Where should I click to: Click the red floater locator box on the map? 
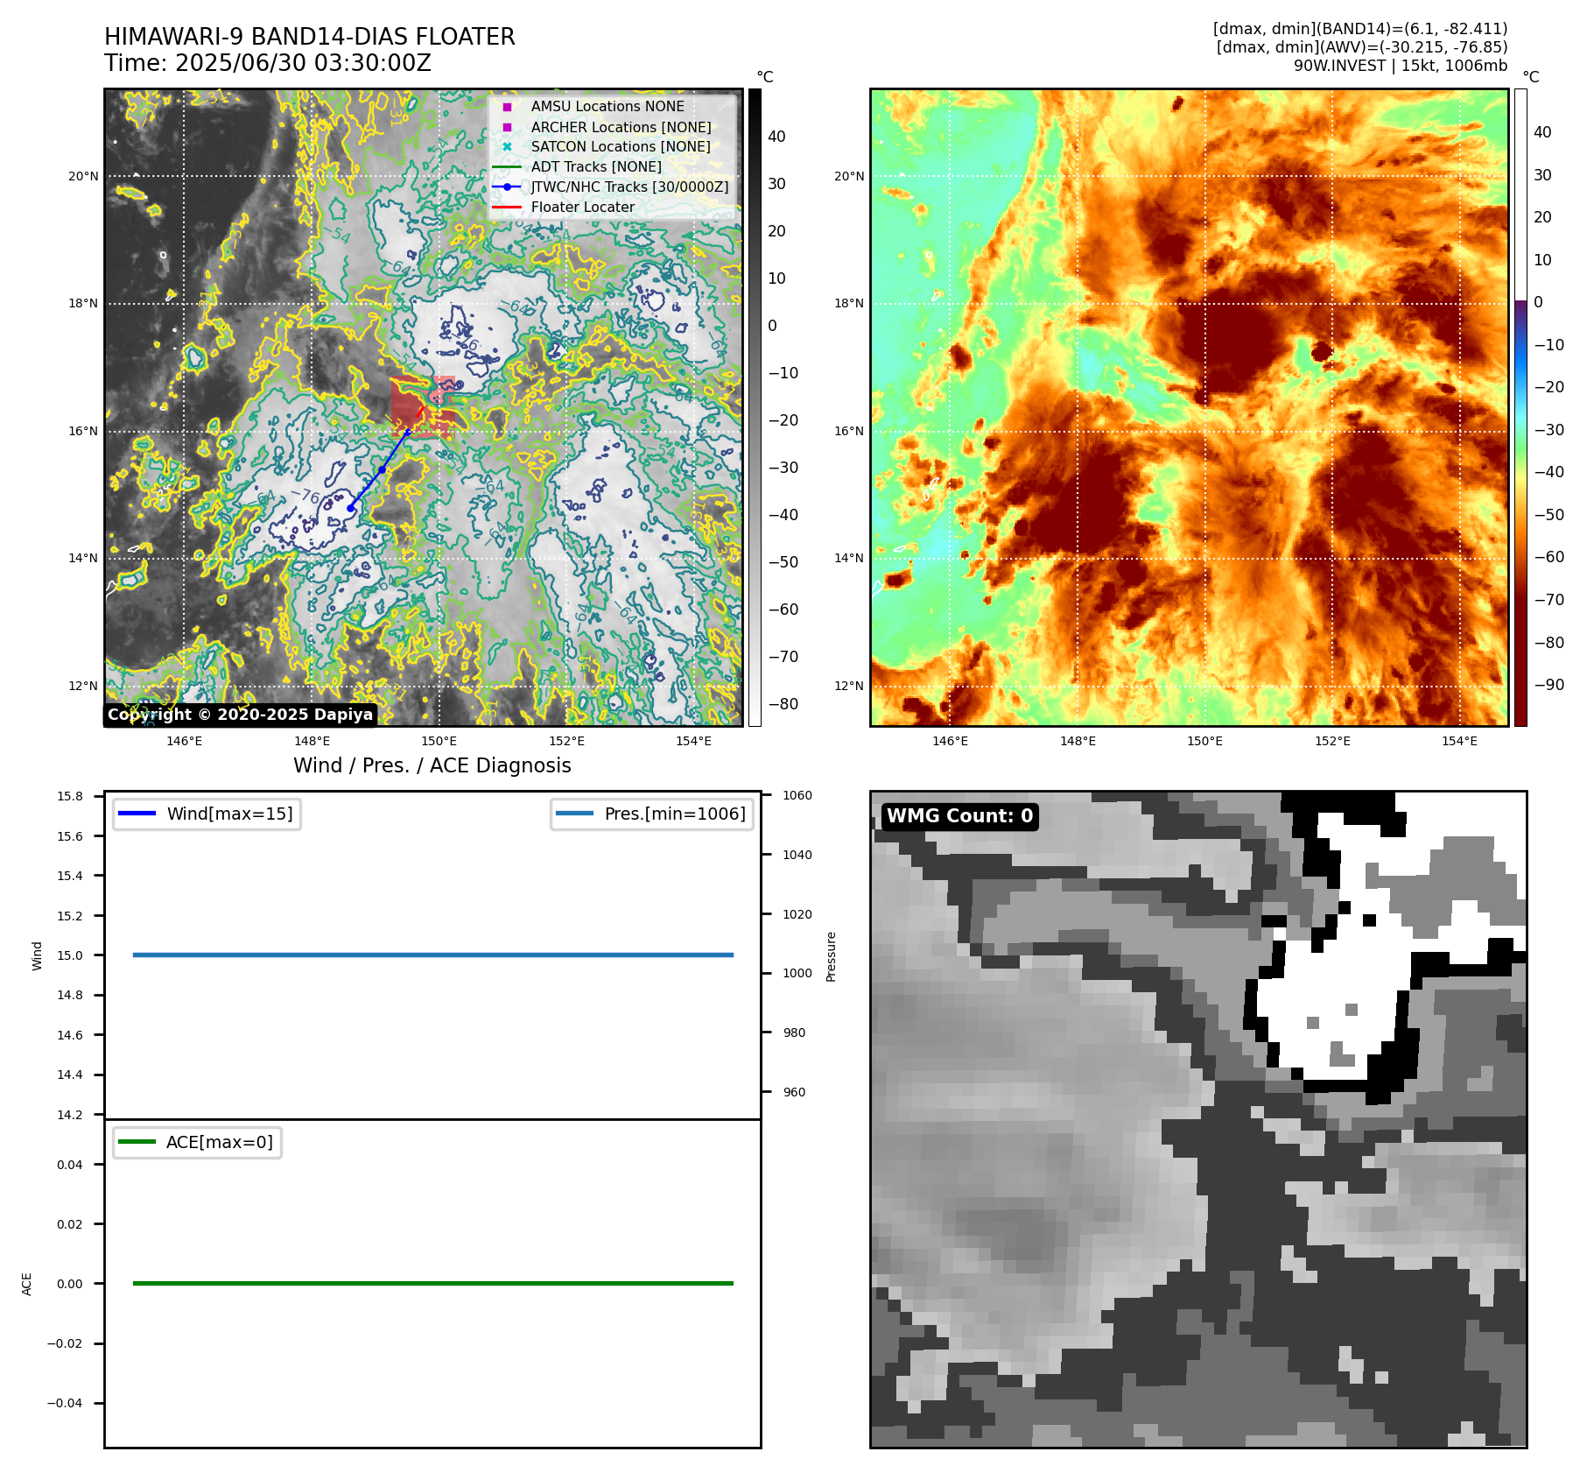423,407
